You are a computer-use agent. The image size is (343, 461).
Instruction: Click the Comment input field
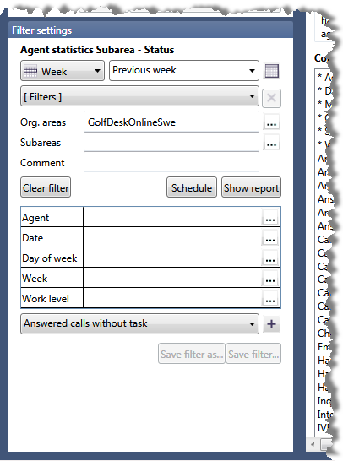[171, 162]
